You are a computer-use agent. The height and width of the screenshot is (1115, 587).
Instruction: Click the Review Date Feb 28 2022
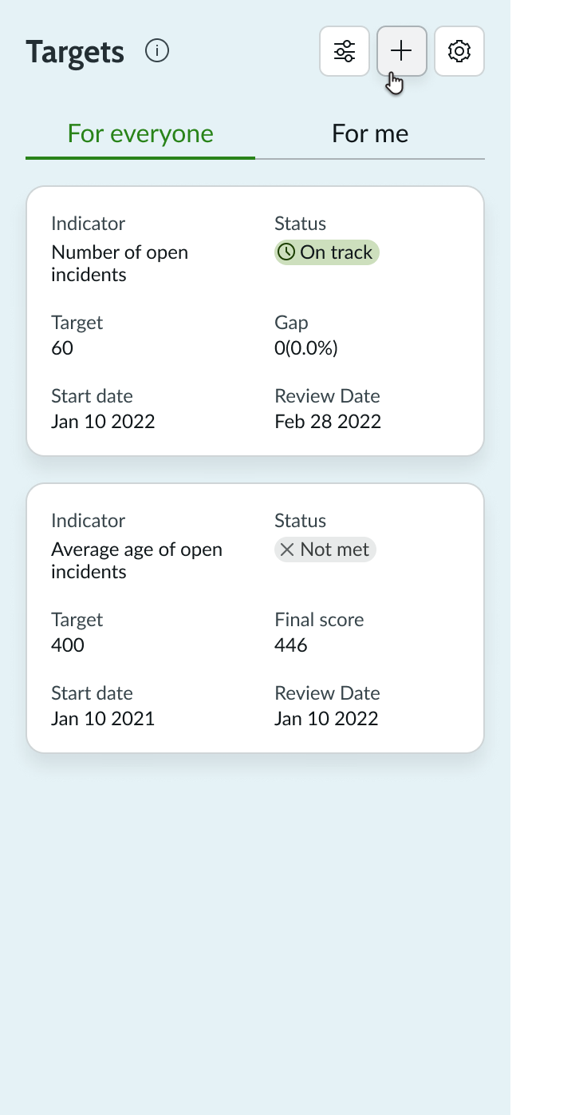[327, 421]
